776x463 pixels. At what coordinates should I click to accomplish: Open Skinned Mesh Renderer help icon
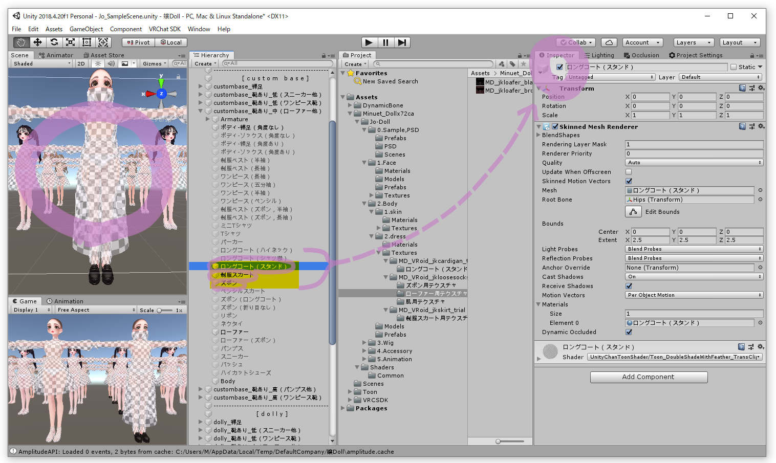click(x=742, y=126)
